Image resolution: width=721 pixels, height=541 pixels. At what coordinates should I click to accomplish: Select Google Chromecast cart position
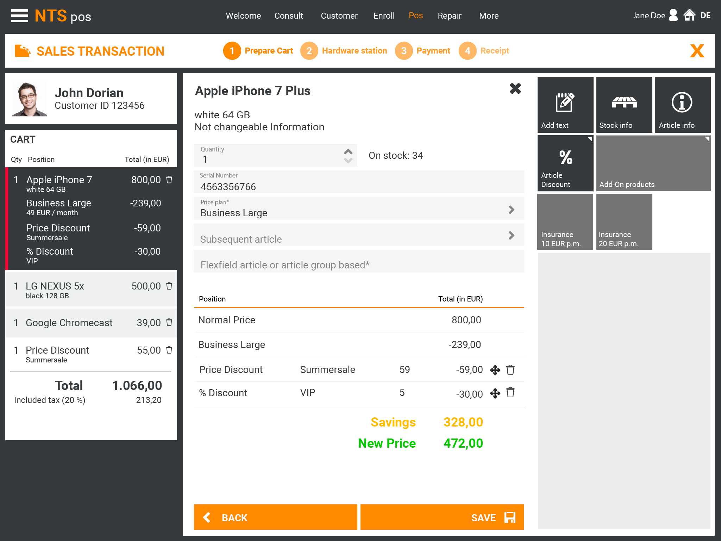click(91, 323)
